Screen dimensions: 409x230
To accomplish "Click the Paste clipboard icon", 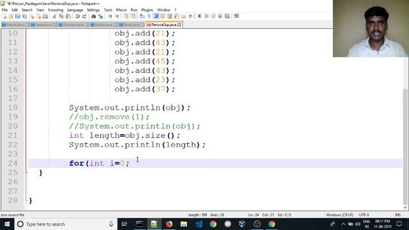I will 68,16.
